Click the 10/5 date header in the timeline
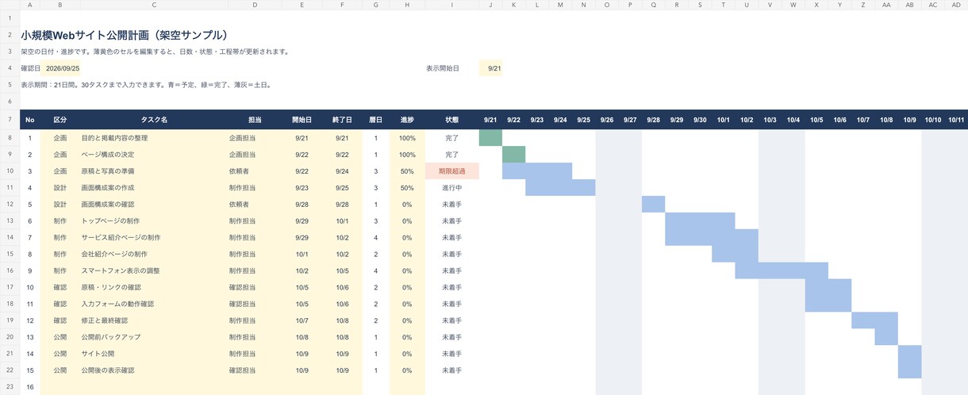The width and height of the screenshot is (968, 395). (x=816, y=120)
